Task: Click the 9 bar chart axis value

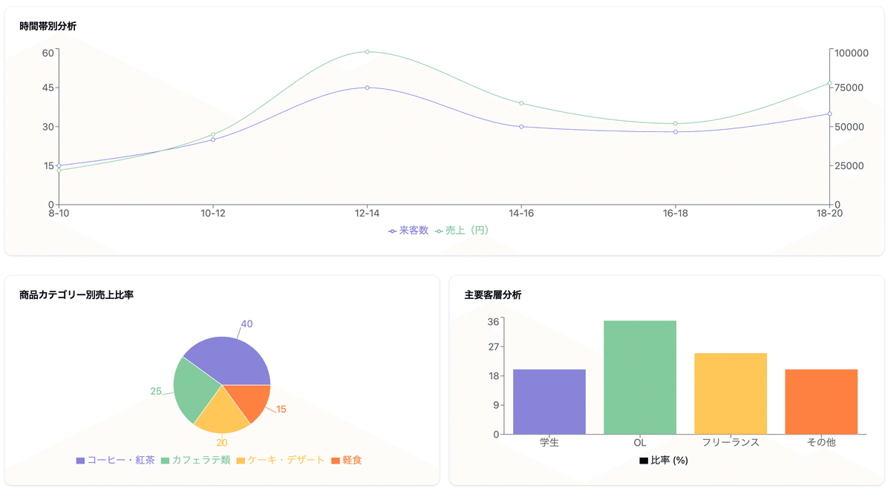Action: (497, 406)
